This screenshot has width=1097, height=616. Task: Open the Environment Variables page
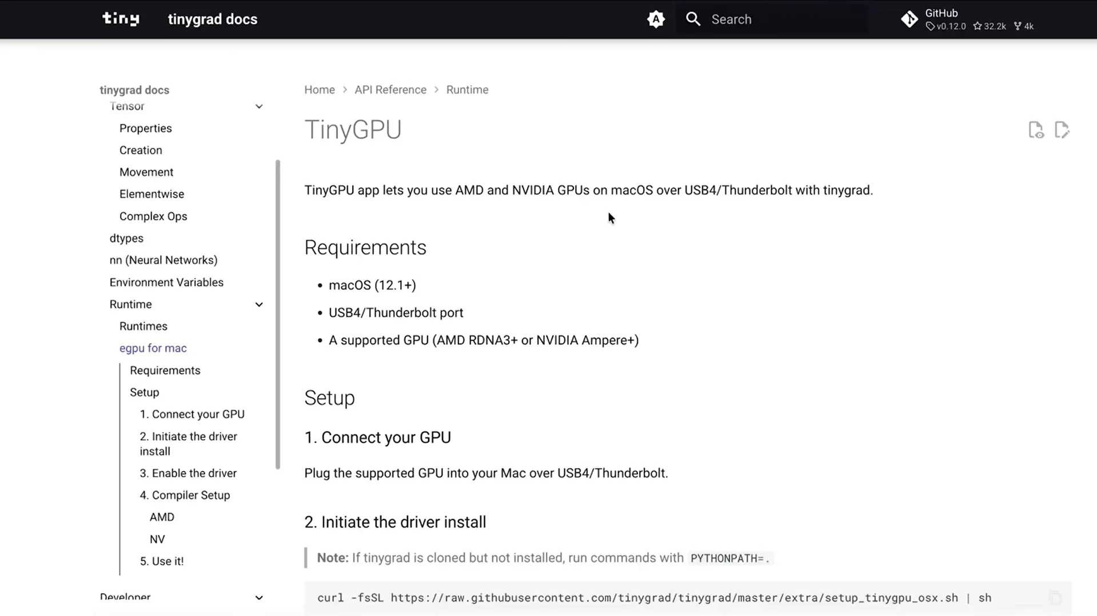166,283
